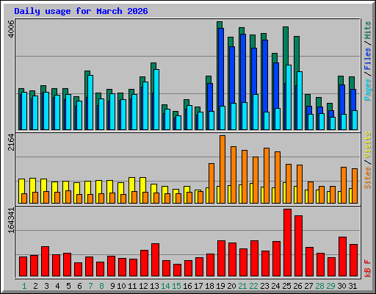Select the 4006 hits axis value
376x294 pixels.
[11, 29]
